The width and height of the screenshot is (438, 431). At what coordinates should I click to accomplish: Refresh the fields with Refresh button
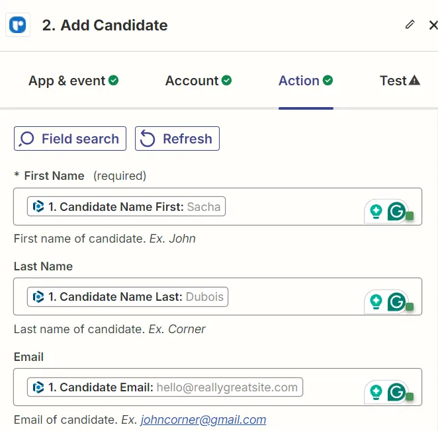[177, 139]
